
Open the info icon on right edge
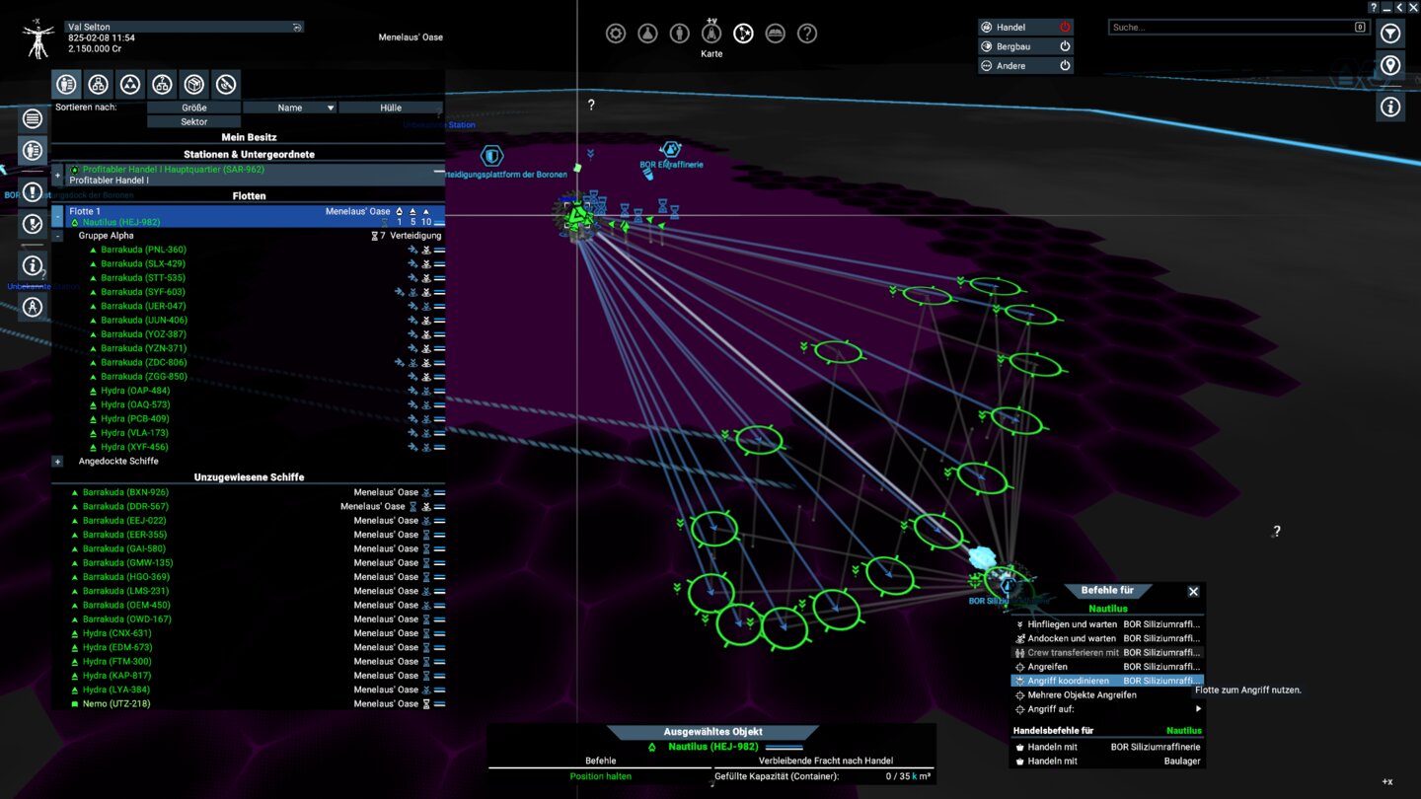1390,107
